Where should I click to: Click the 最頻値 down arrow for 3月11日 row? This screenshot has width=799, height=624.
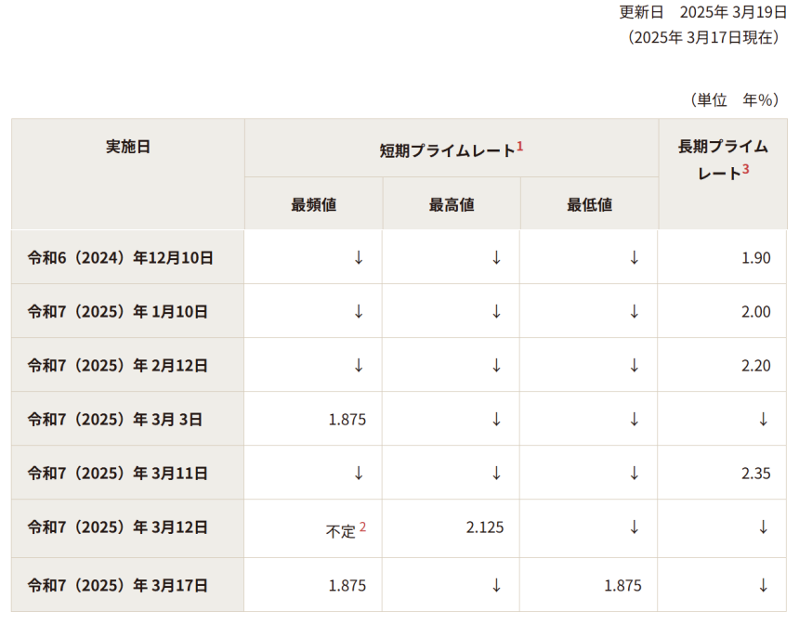click(x=359, y=473)
